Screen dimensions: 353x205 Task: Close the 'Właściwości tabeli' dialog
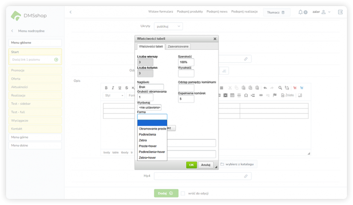tap(215, 39)
